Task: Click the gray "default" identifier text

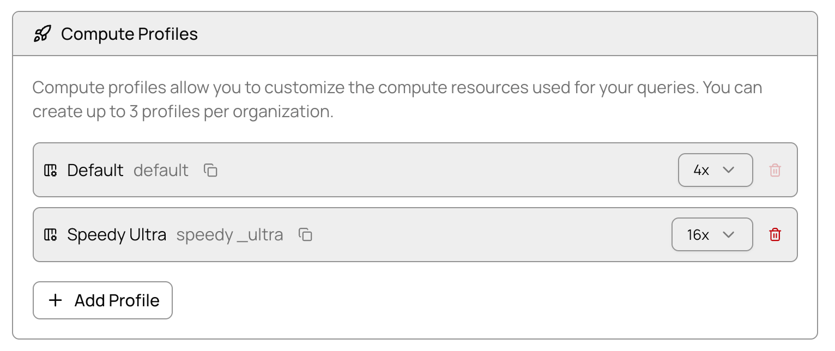Action: click(161, 171)
